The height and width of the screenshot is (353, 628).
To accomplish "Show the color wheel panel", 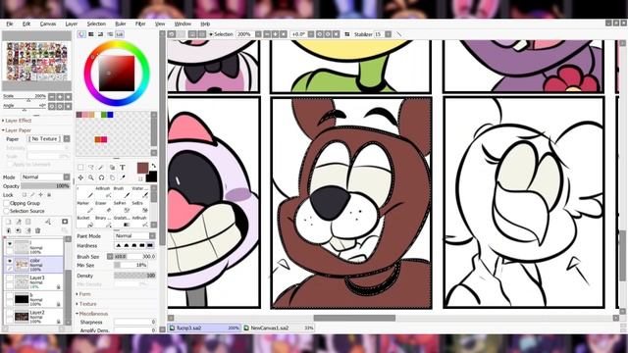I will click(x=81, y=34).
